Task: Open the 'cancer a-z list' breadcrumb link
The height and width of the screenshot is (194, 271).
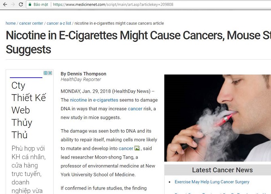Action: (x=59, y=23)
